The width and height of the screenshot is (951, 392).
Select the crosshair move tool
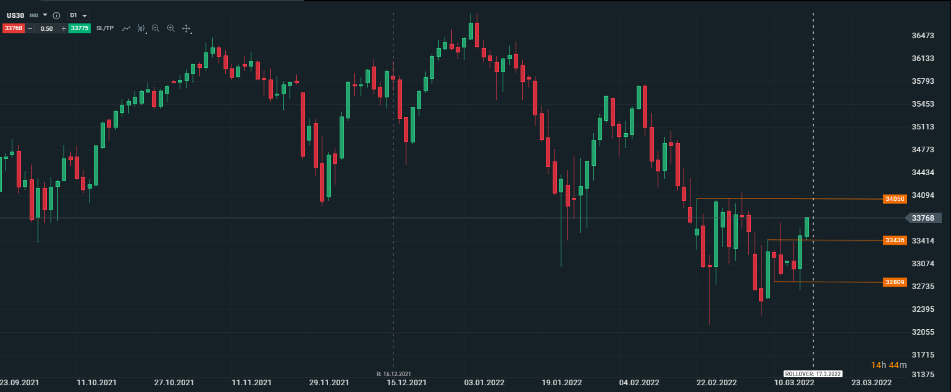(186, 28)
